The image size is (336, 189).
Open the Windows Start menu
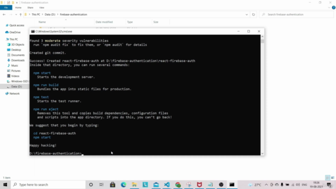coord(5,184)
